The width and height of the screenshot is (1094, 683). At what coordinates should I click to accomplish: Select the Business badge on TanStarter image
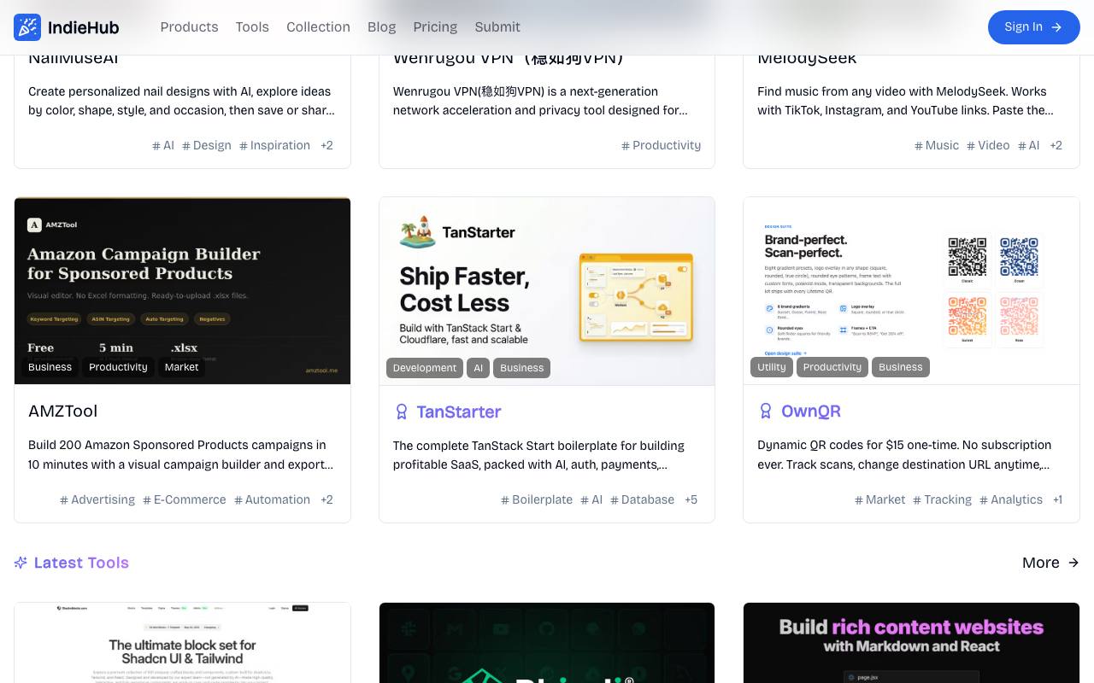tap(522, 368)
